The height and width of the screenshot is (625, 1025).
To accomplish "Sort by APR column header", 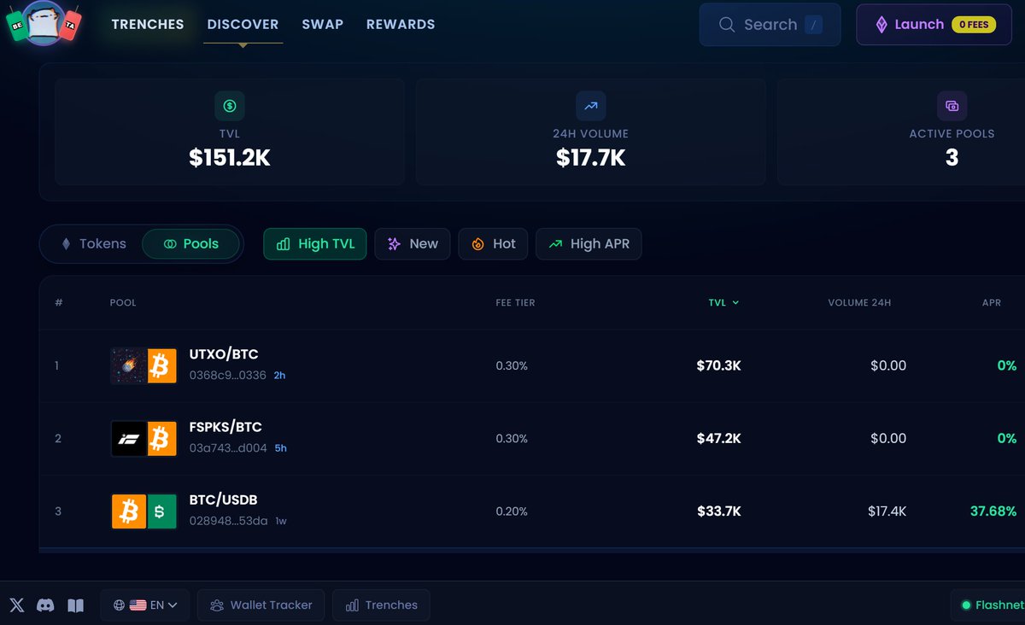I will (x=991, y=302).
